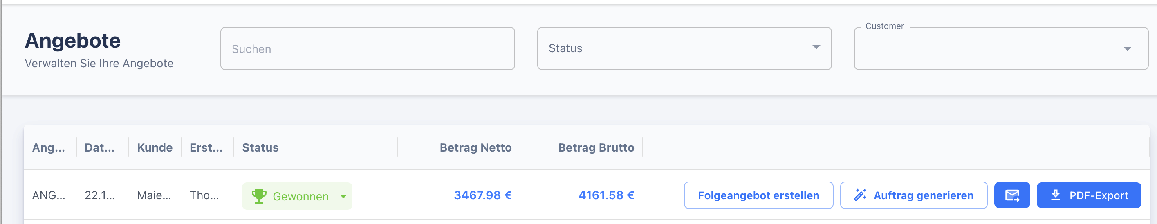This screenshot has height=224, width=1157.
Task: Sort by Kunde column header
Action: pos(155,147)
